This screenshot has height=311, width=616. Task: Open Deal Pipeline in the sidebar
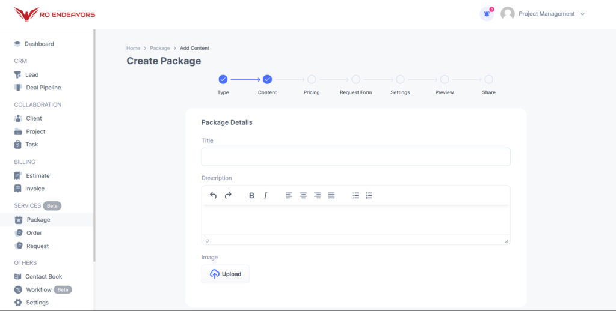[x=43, y=88]
